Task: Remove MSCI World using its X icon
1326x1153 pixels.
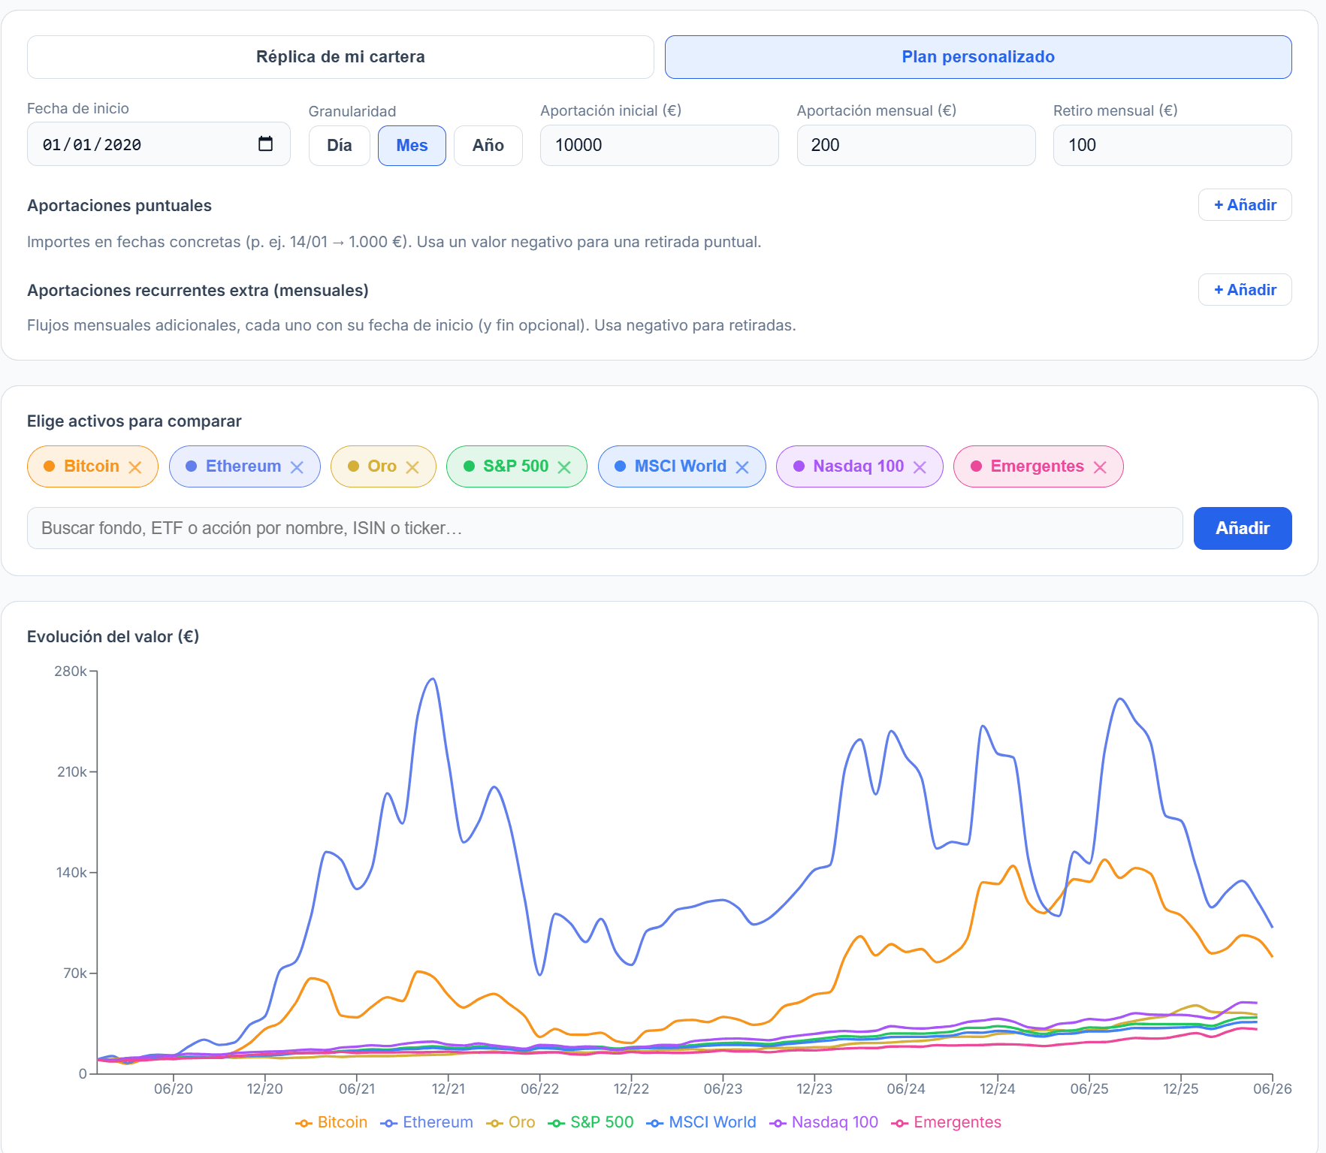Action: pos(742,467)
